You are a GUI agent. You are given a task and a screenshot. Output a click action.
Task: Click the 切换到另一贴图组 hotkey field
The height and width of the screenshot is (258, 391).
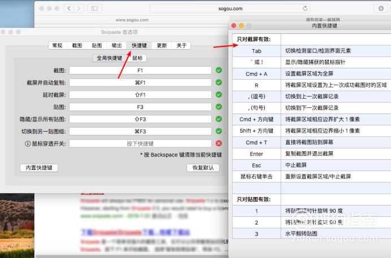click(140, 131)
